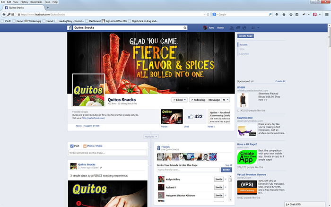Click the blue Invite button beside name field
The height and width of the screenshot is (207, 331).
pos(226,170)
